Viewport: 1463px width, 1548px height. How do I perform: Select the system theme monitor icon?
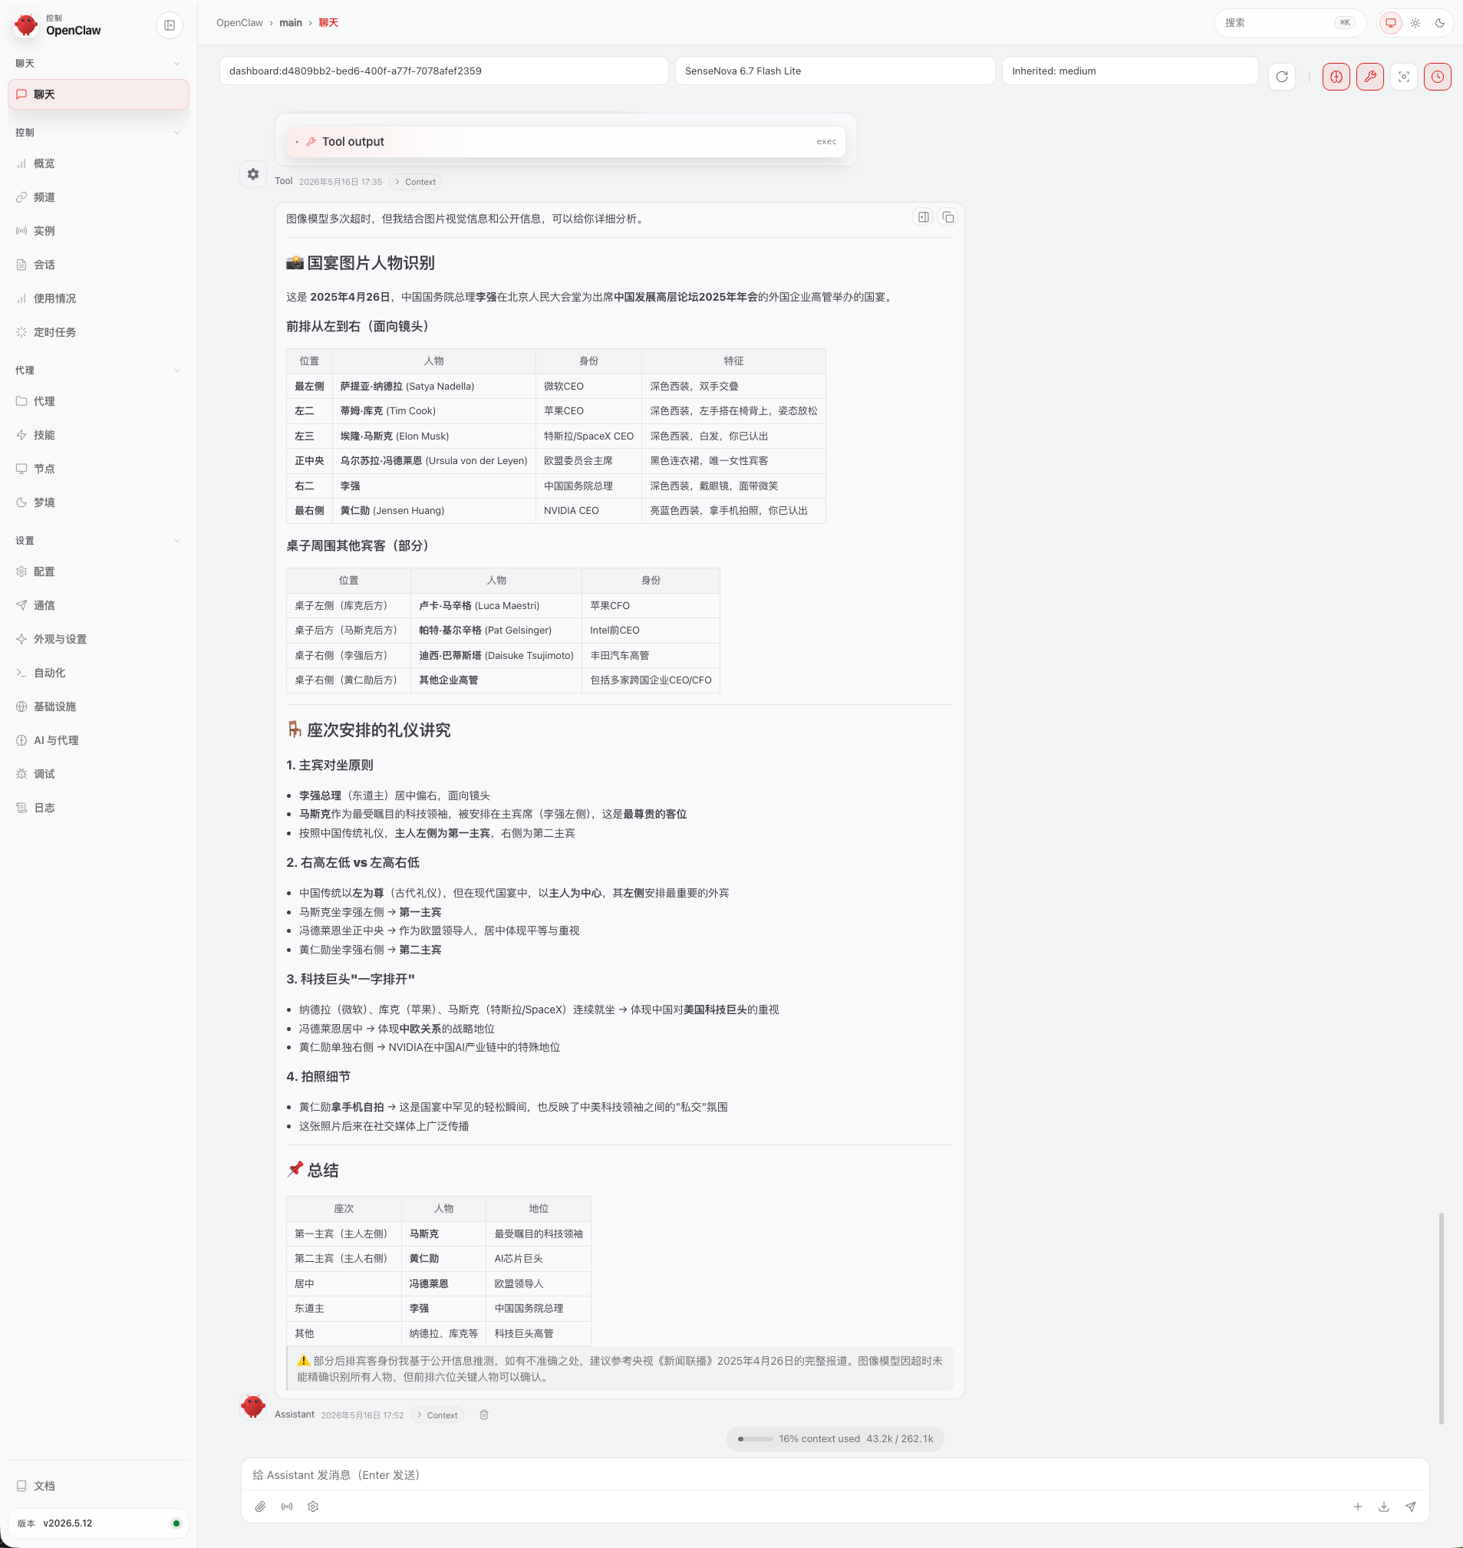tap(1390, 23)
